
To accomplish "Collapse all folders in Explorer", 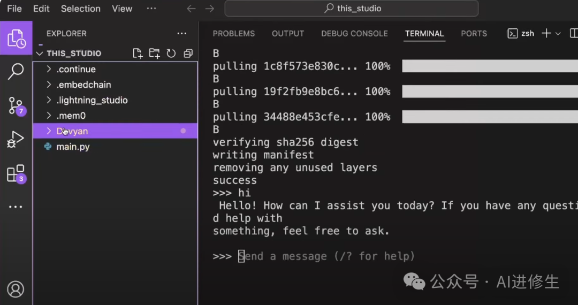I will click(x=188, y=54).
